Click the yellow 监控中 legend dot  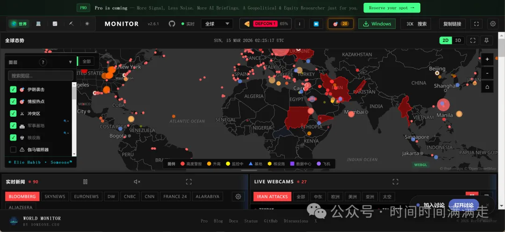click(x=228, y=163)
